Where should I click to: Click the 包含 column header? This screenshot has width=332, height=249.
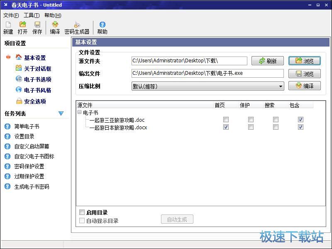coord(300,105)
